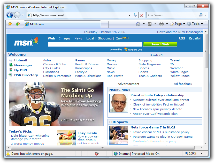Click the Home page icon

click(x=138, y=24)
